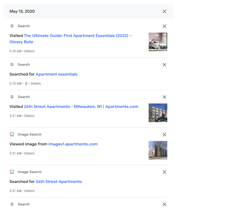Open the apartment building thumbnail with black car
The image size is (241, 208).
[158, 113]
